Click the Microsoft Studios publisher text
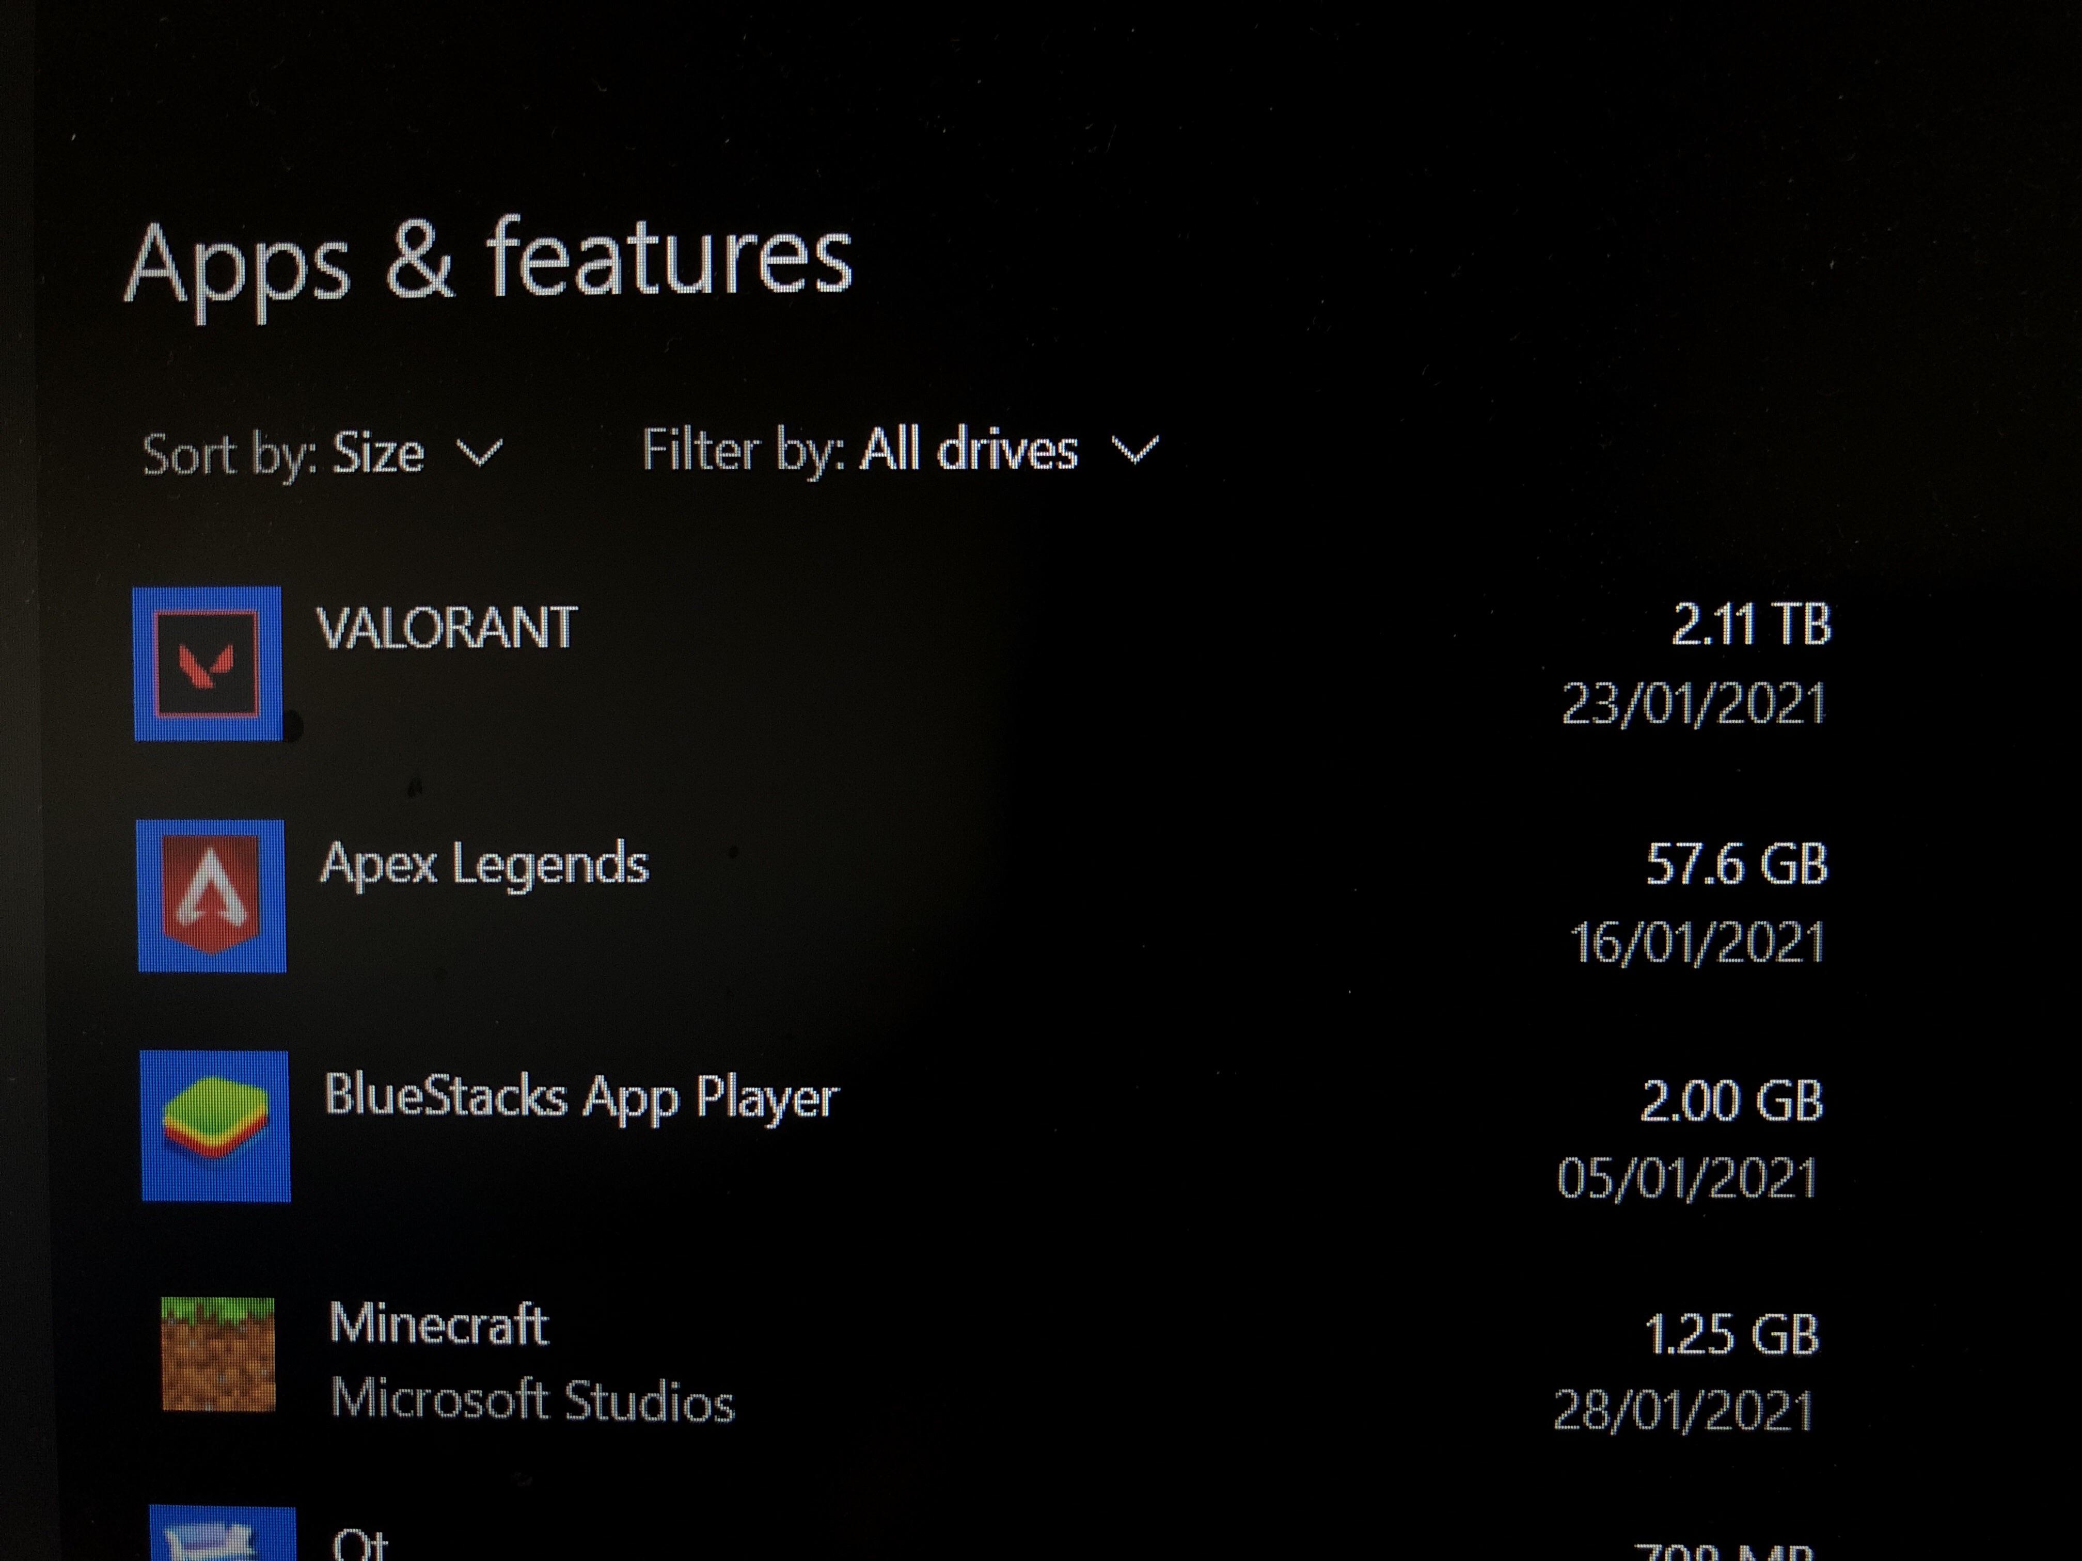 [x=532, y=1399]
